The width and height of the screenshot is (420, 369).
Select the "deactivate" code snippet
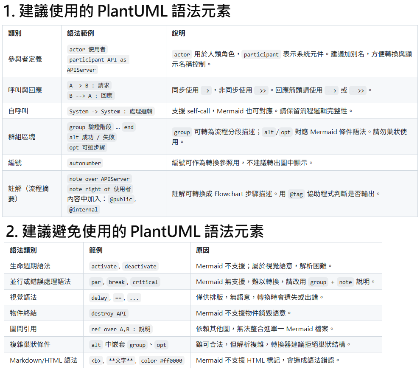click(140, 266)
